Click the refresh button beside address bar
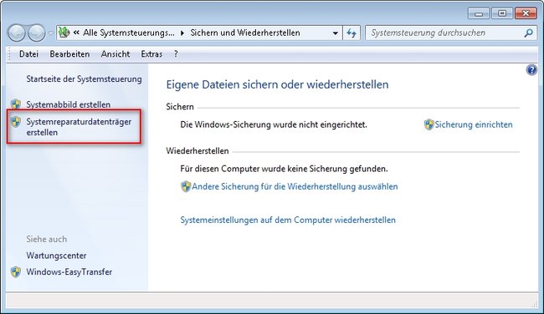 (352, 33)
